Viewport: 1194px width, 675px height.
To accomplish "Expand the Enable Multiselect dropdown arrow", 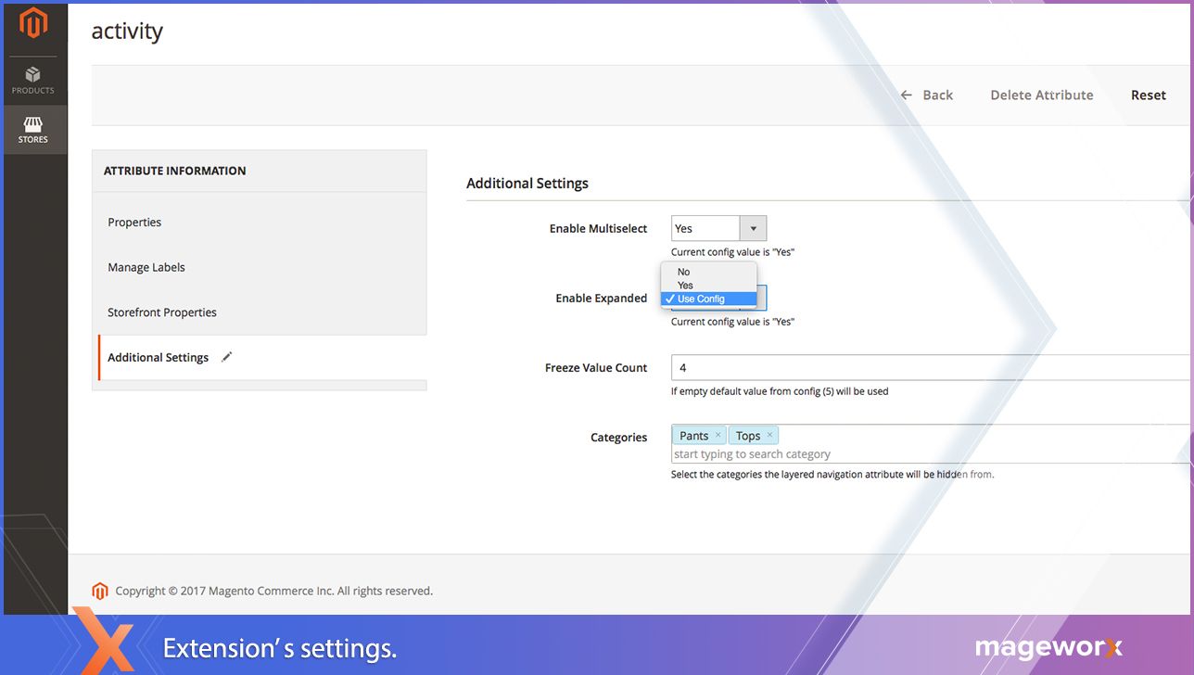I will click(x=753, y=228).
